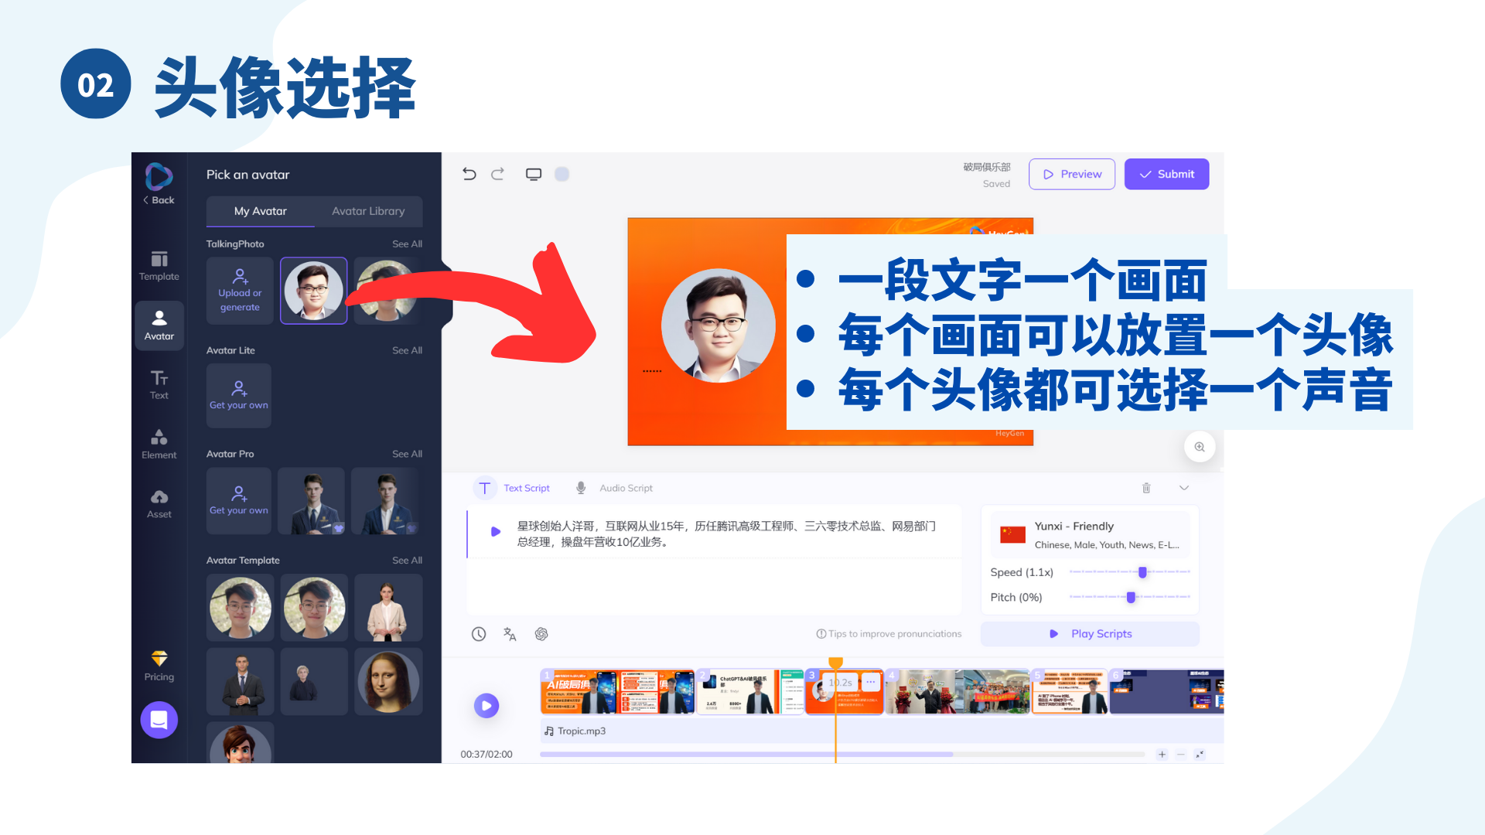Open the Yunxi - Friendly voice selector
The width and height of the screenshot is (1485, 835).
pyautogui.click(x=1091, y=534)
